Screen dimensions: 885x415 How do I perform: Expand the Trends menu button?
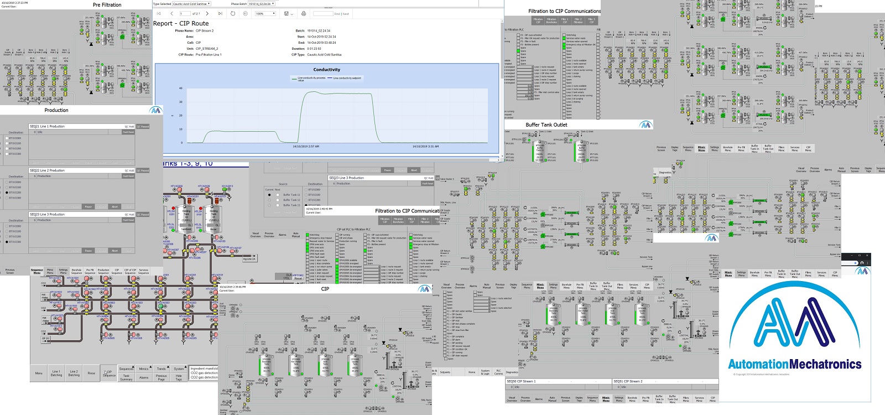162,369
